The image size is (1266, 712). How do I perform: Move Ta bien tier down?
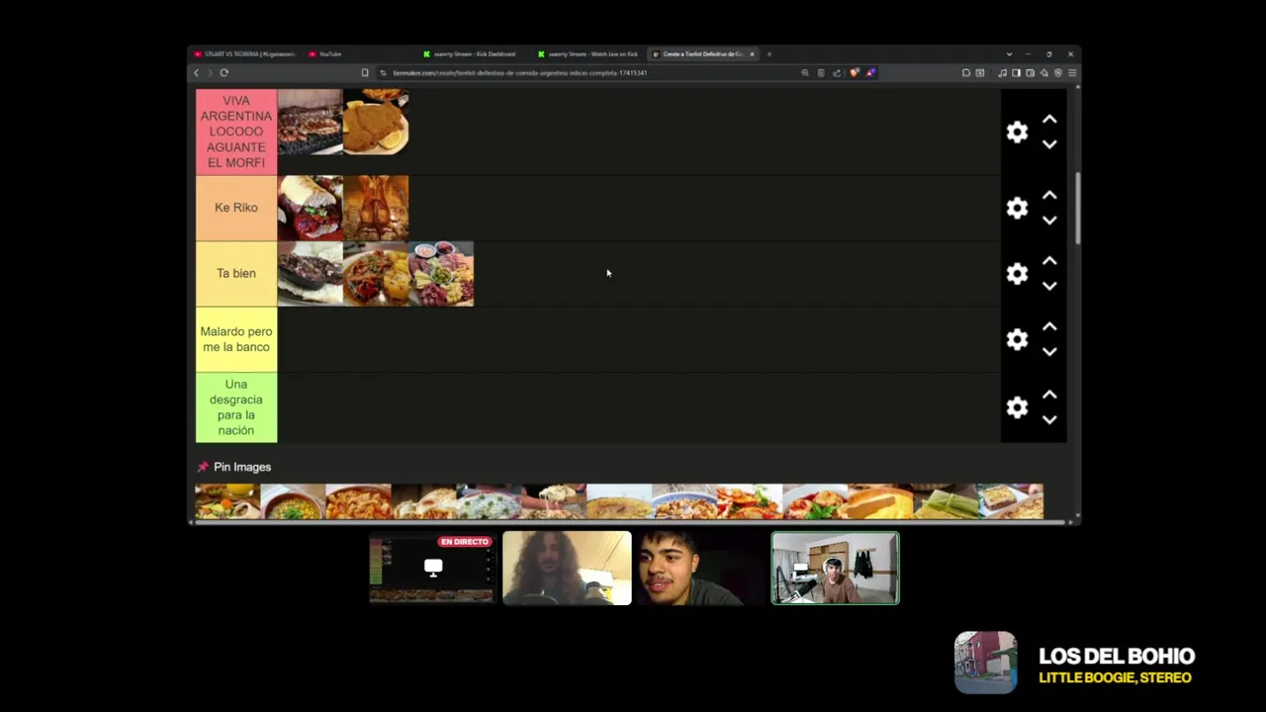click(1049, 286)
